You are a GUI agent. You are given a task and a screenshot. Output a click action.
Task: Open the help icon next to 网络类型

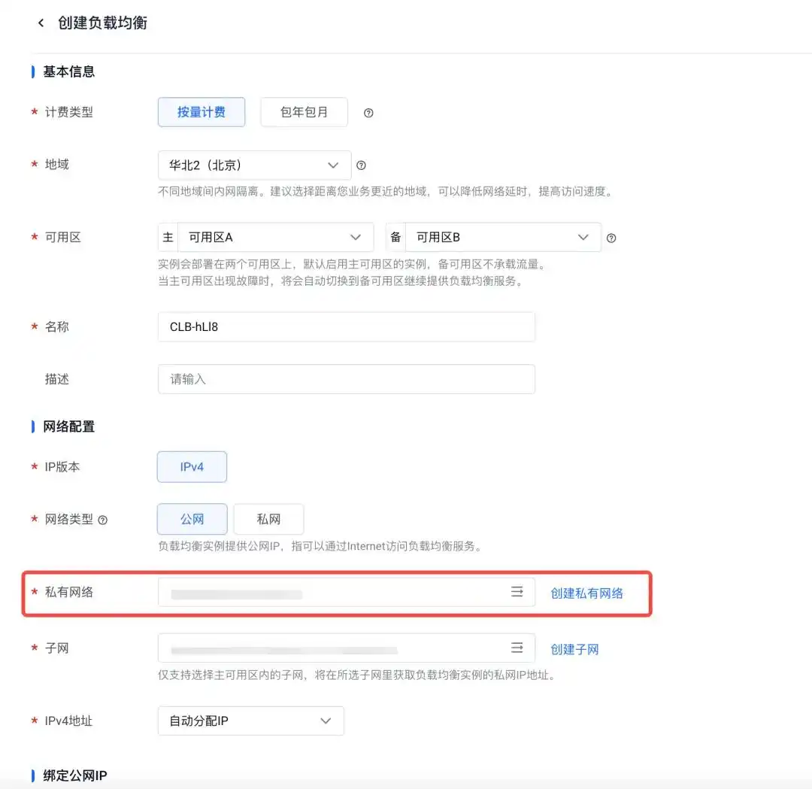click(103, 519)
